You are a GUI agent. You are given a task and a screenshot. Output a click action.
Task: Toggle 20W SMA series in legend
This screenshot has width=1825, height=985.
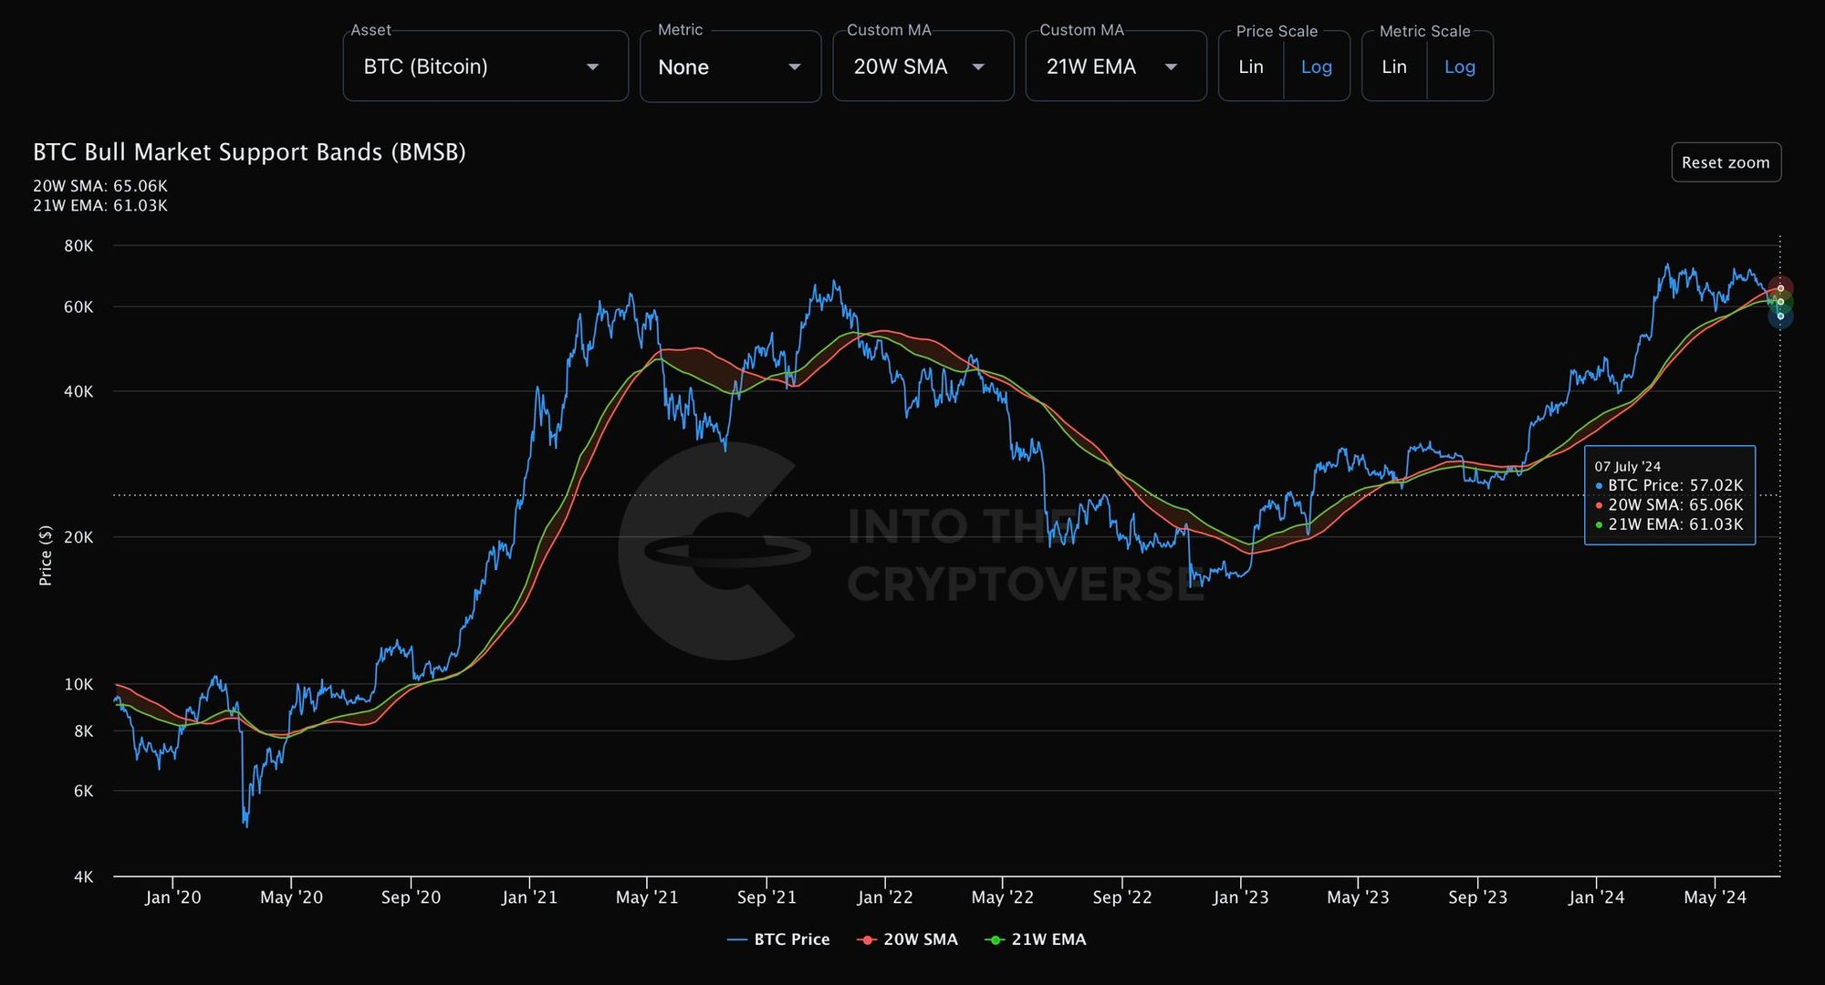908,939
